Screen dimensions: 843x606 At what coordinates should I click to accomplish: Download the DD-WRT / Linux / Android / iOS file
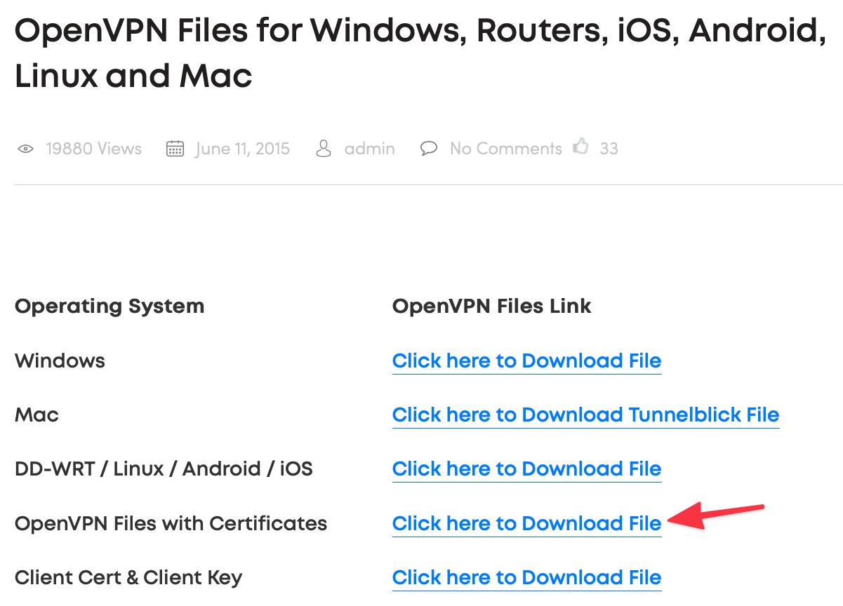(526, 469)
